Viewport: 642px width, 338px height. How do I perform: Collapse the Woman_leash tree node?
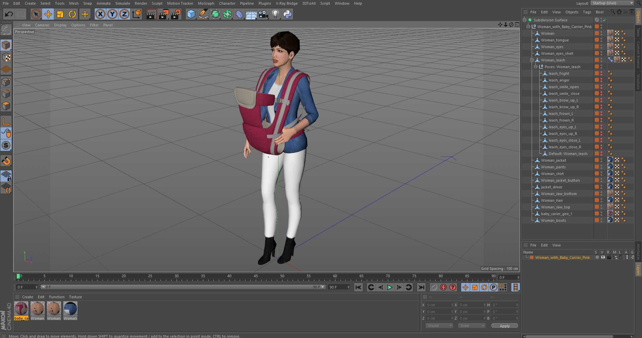[532, 60]
